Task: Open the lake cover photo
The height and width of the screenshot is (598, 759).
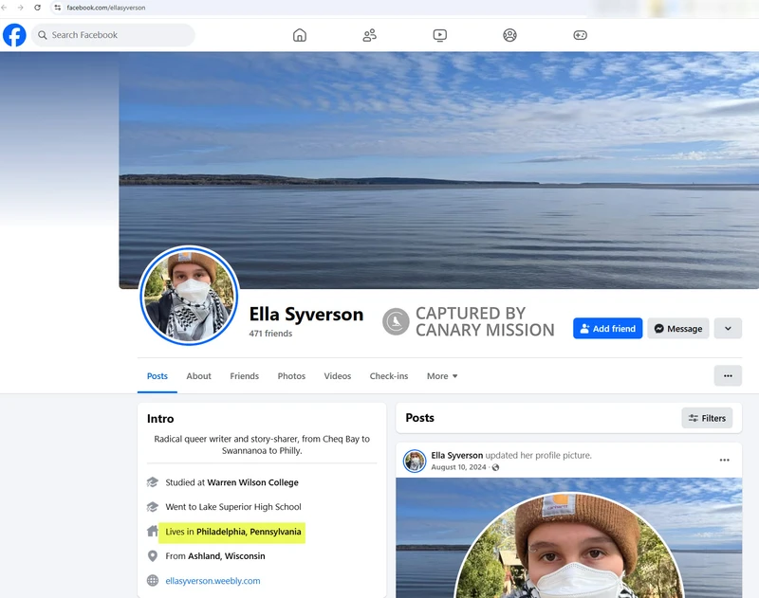Action: coord(438,171)
